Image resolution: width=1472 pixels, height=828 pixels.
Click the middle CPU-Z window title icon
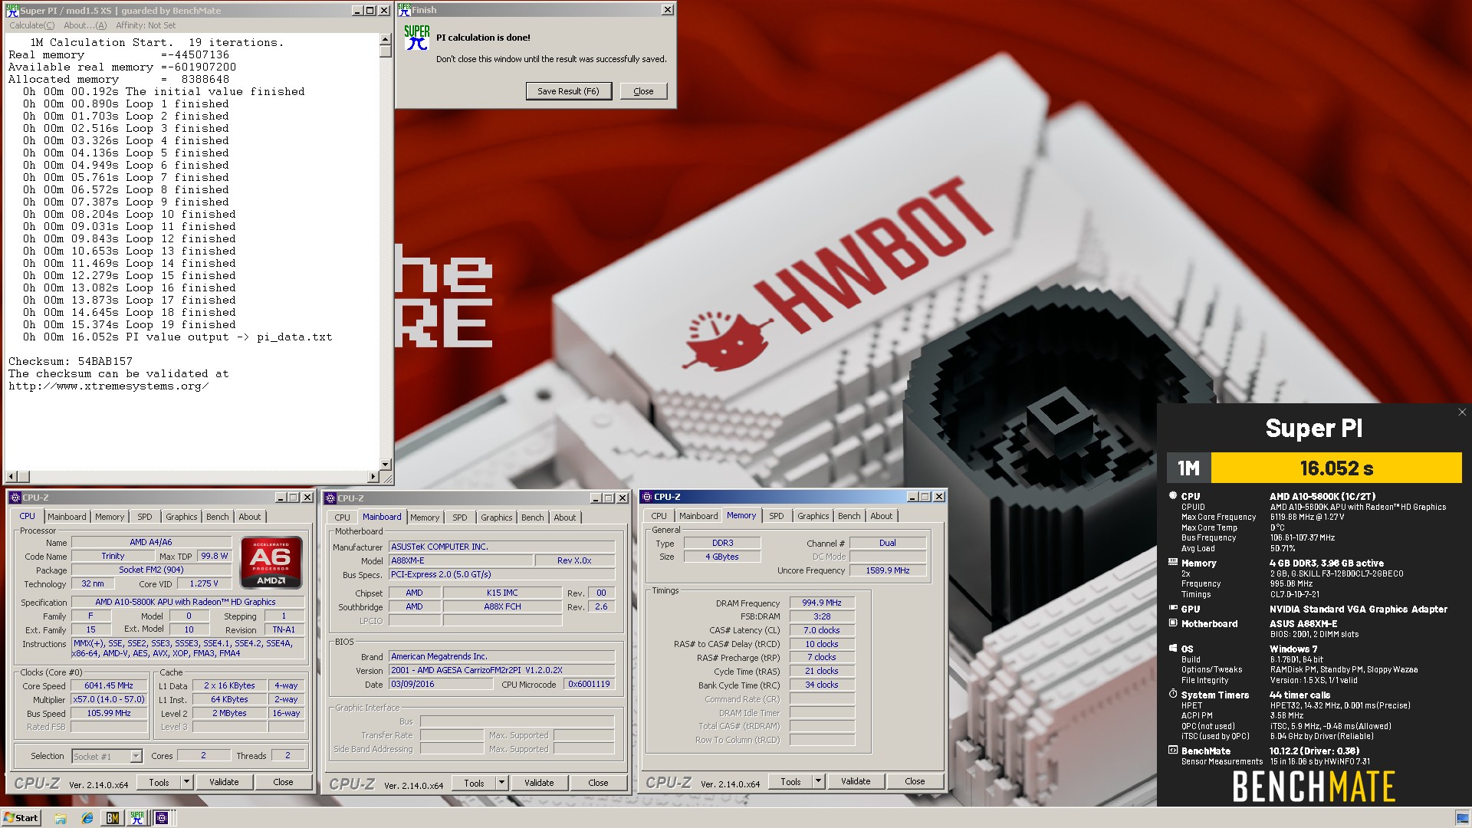(x=330, y=498)
